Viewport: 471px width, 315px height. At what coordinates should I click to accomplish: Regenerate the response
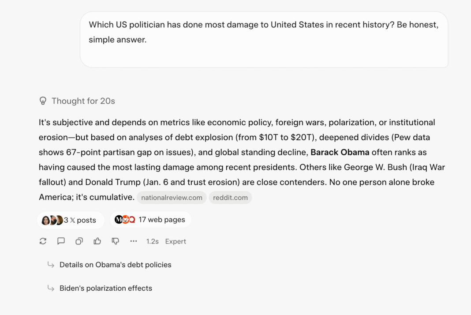click(43, 241)
